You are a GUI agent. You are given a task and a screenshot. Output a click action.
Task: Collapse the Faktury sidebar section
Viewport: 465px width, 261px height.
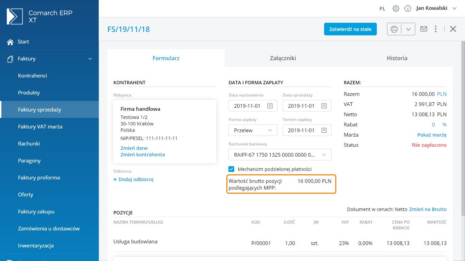click(90, 59)
